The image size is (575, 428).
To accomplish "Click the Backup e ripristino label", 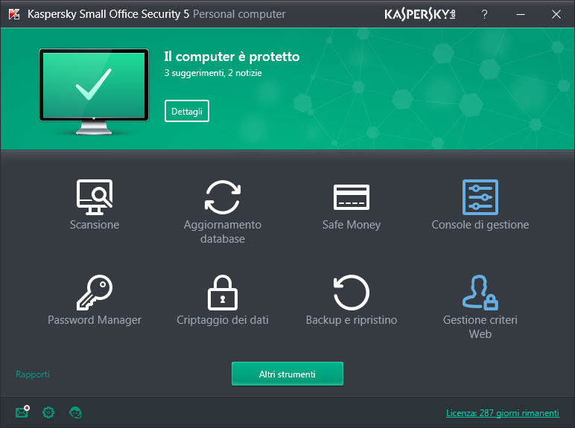I will click(352, 320).
